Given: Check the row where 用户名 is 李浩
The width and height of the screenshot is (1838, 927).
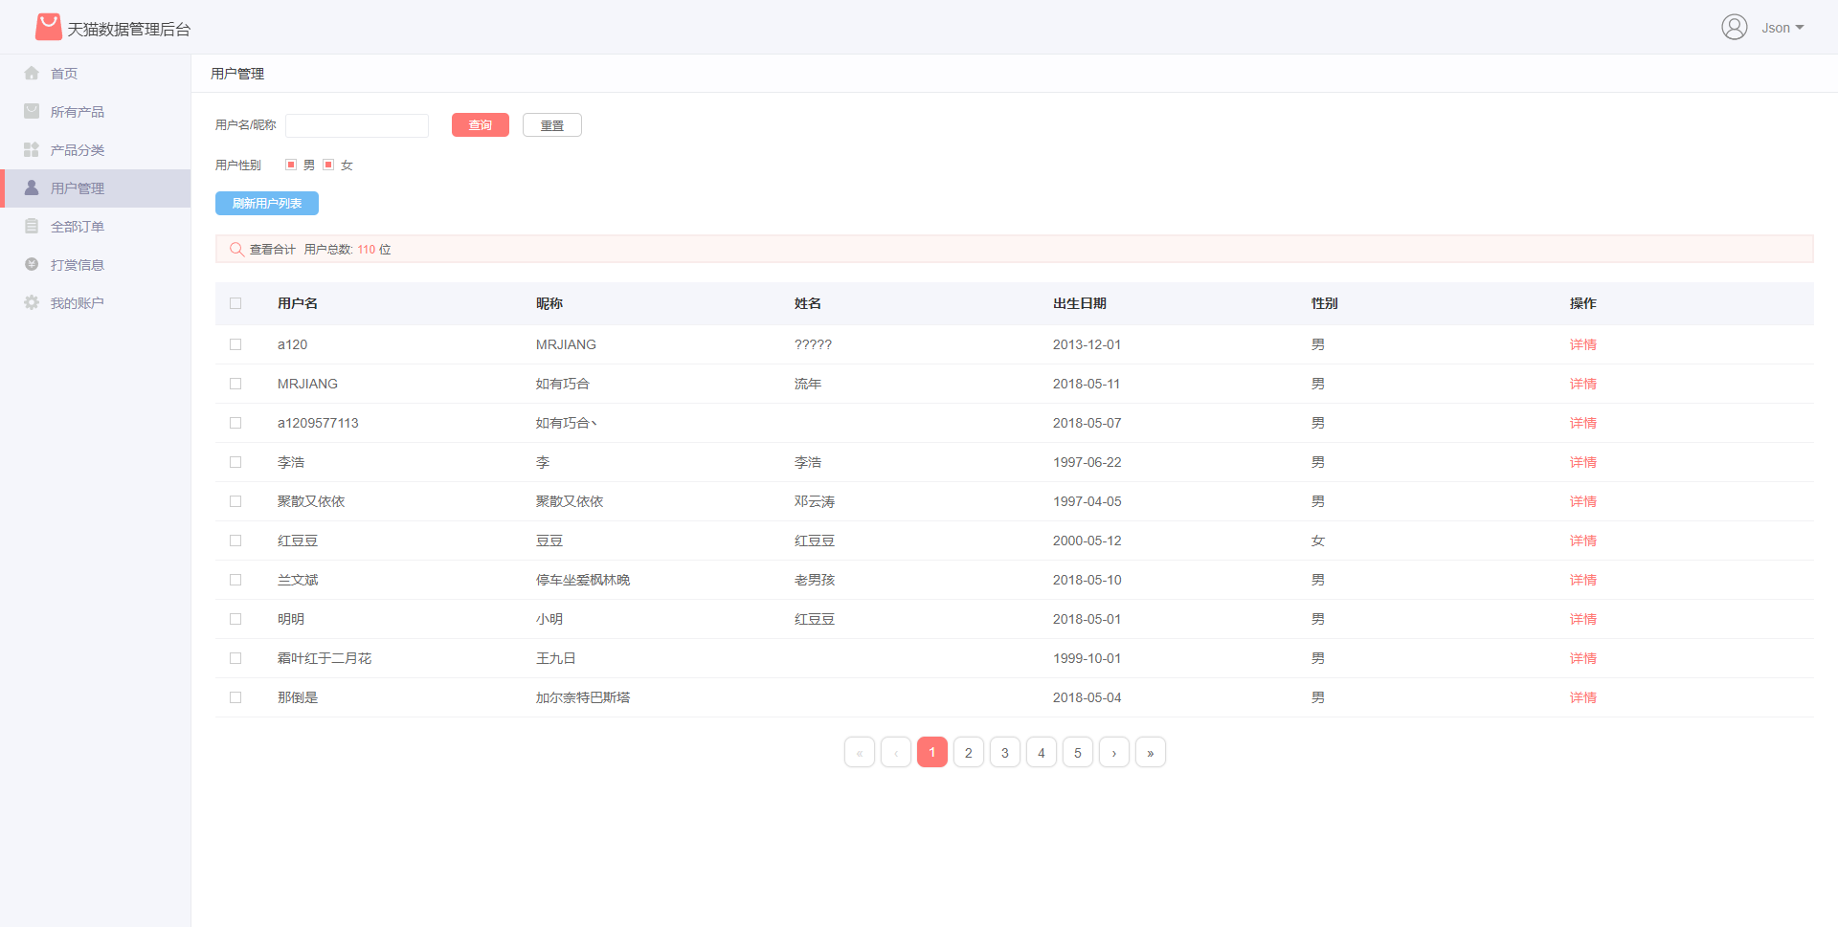Looking at the screenshot, I should [235, 462].
